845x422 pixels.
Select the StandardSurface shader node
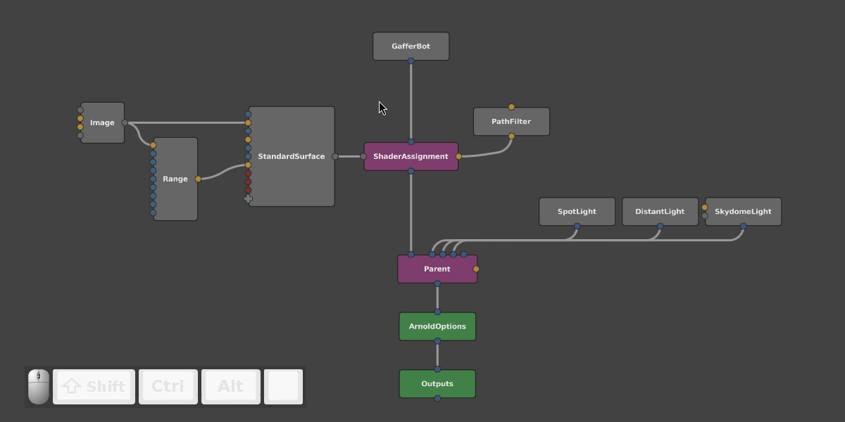(x=292, y=156)
